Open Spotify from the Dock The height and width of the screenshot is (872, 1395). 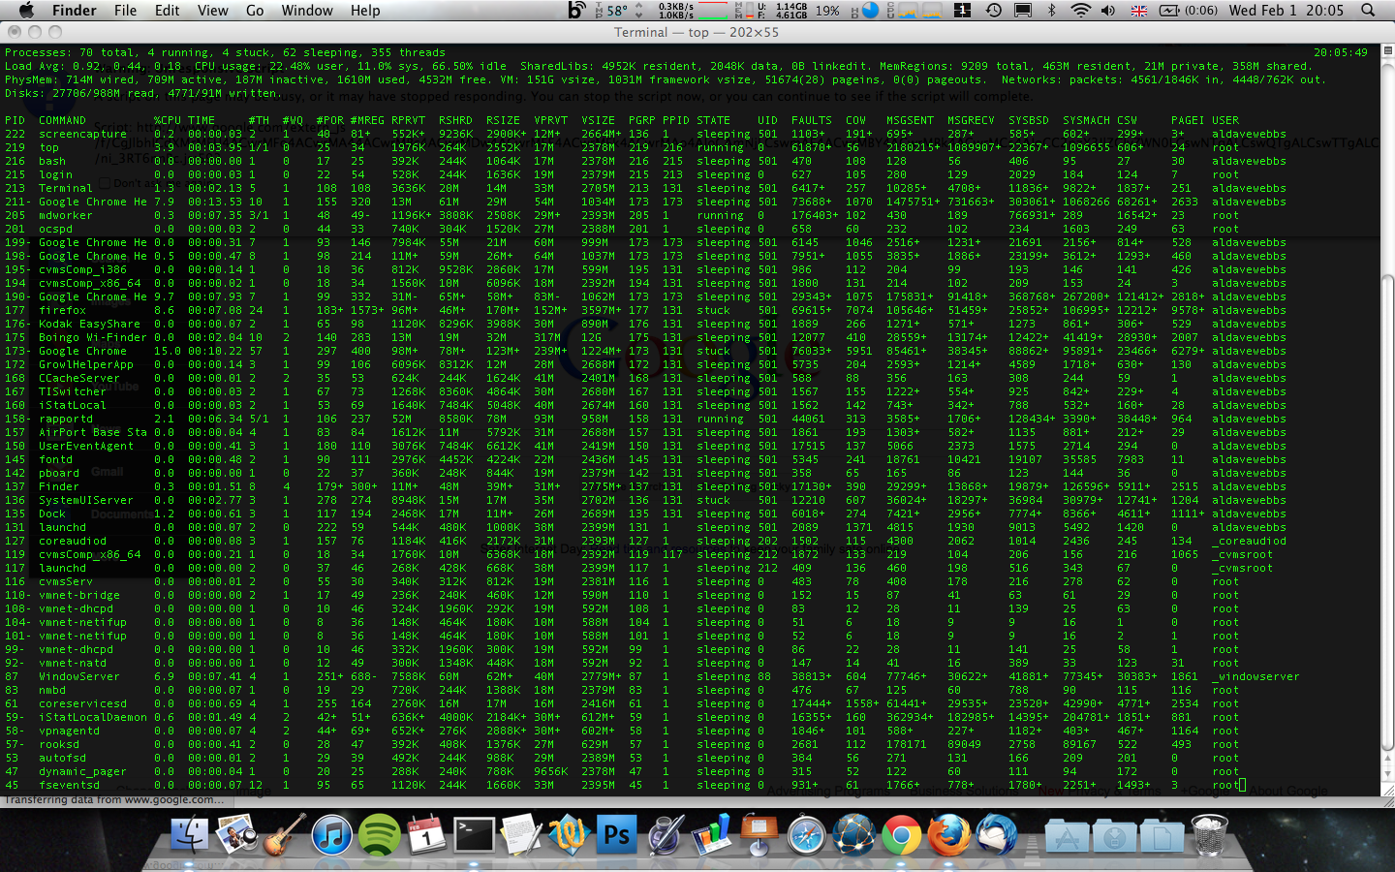click(x=379, y=835)
